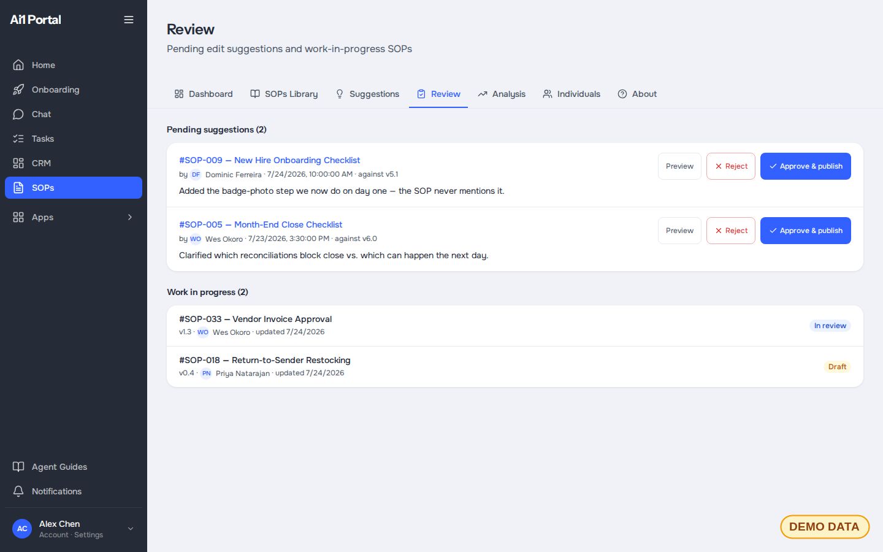Viewport: 883px width, 552px height.
Task: Switch to the Review tab
Action: click(x=438, y=94)
